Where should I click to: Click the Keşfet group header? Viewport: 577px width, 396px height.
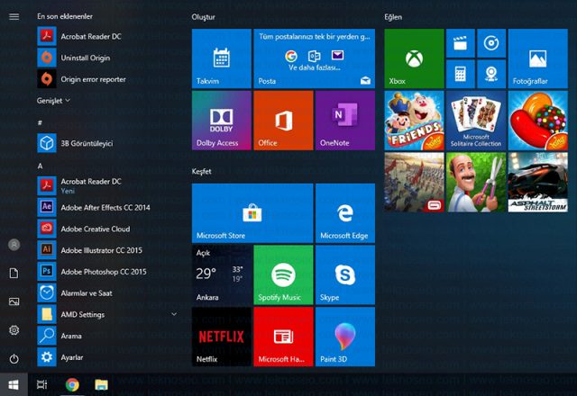click(201, 171)
